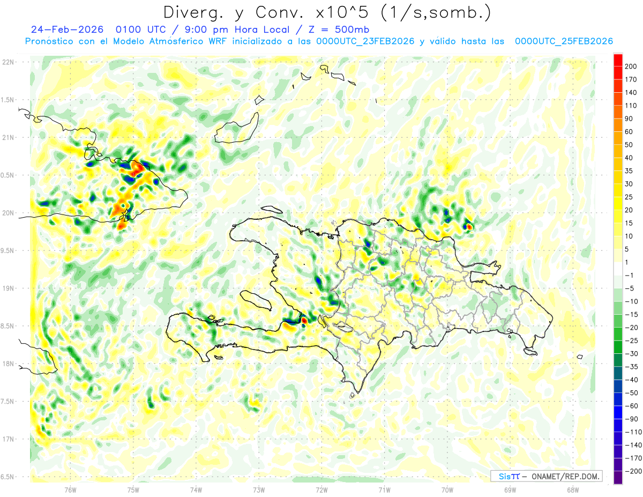Click the blue 'Sis' logo text
The image size is (643, 497).
504,476
